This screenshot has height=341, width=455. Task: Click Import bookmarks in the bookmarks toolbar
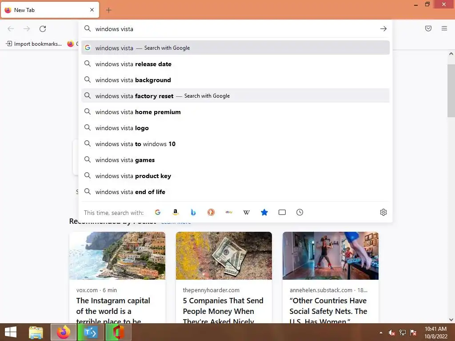pyautogui.click(x=34, y=44)
